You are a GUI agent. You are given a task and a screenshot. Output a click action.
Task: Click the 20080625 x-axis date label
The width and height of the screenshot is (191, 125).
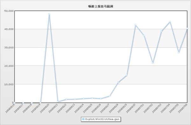88,108
